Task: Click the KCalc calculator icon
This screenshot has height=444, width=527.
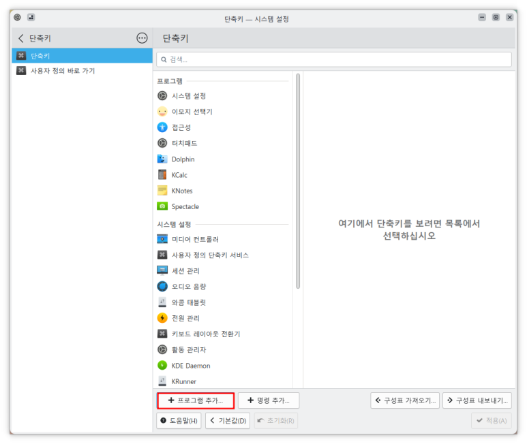Action: (162, 174)
